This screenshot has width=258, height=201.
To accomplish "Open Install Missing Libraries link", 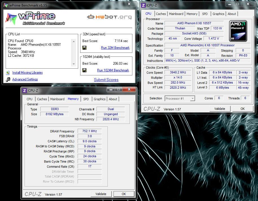I will point(27,73).
